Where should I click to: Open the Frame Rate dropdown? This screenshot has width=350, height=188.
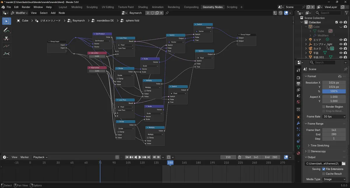(334, 117)
